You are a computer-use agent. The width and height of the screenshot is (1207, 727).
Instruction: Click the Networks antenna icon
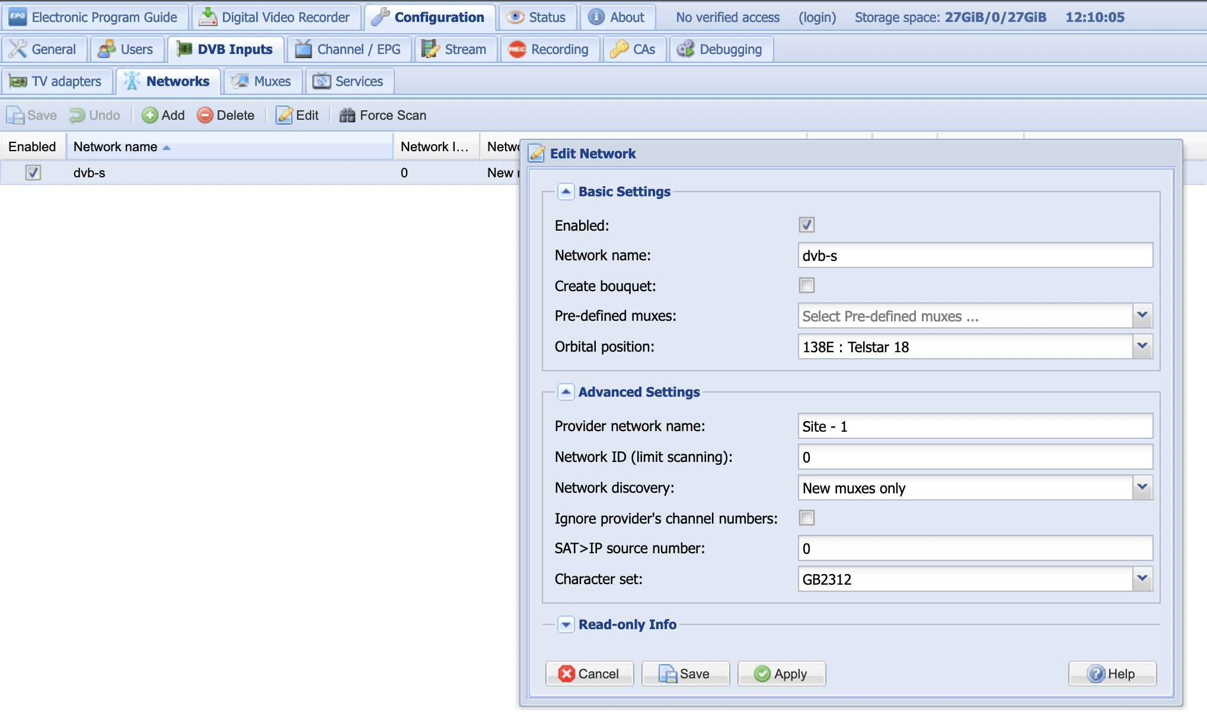point(132,81)
